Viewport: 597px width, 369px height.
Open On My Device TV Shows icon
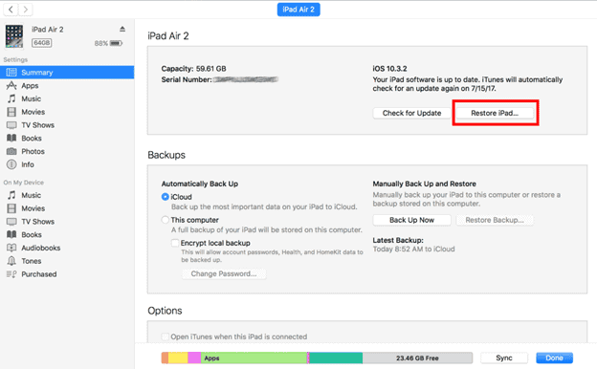tap(11, 222)
